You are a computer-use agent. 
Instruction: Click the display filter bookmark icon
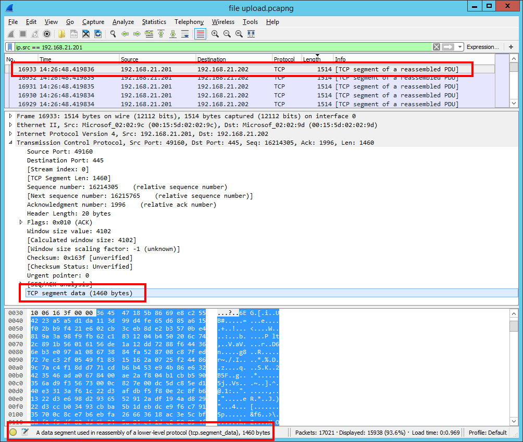click(x=10, y=47)
